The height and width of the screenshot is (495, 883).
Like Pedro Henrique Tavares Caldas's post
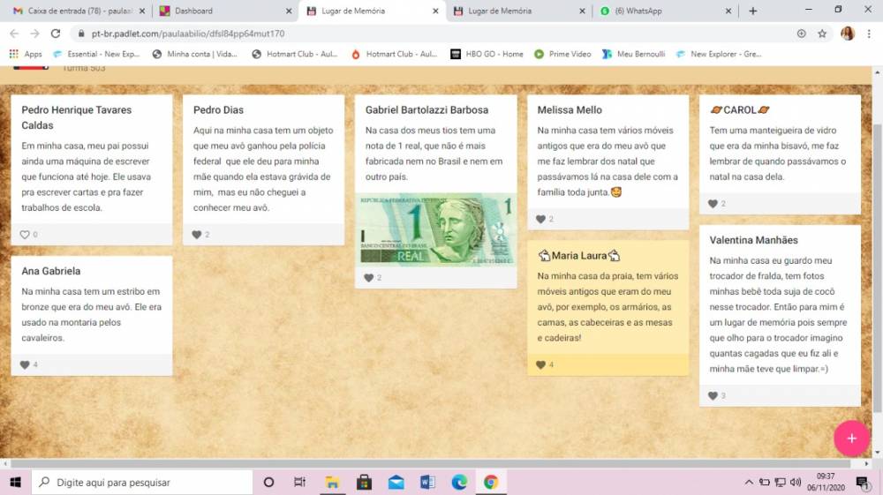pos(25,235)
